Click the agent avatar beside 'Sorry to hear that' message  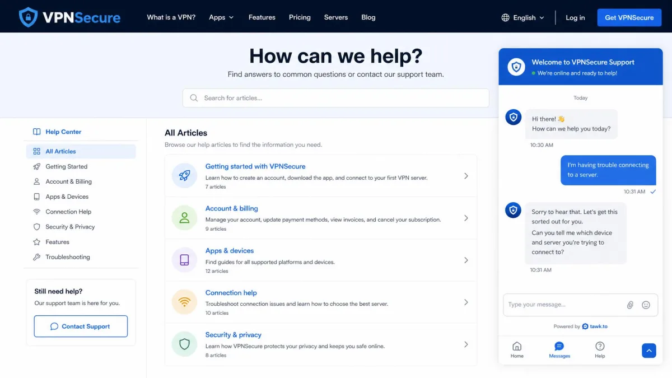pyautogui.click(x=514, y=211)
